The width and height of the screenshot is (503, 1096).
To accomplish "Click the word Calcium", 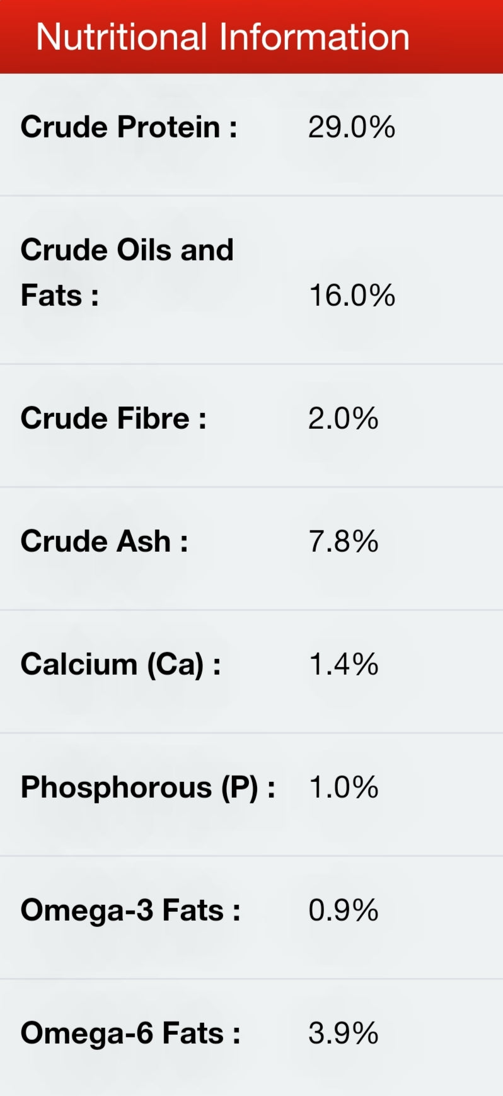I will click(79, 664).
